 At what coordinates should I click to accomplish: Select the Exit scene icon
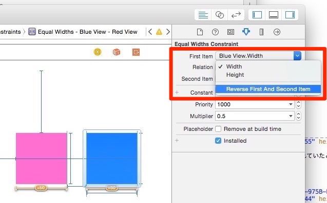point(136,52)
